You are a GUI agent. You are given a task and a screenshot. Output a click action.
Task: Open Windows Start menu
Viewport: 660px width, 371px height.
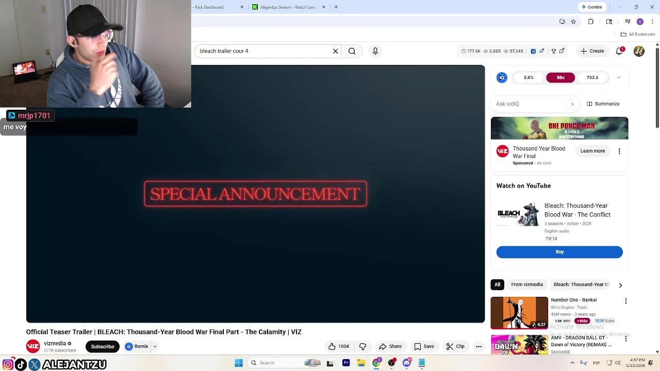[239, 363]
